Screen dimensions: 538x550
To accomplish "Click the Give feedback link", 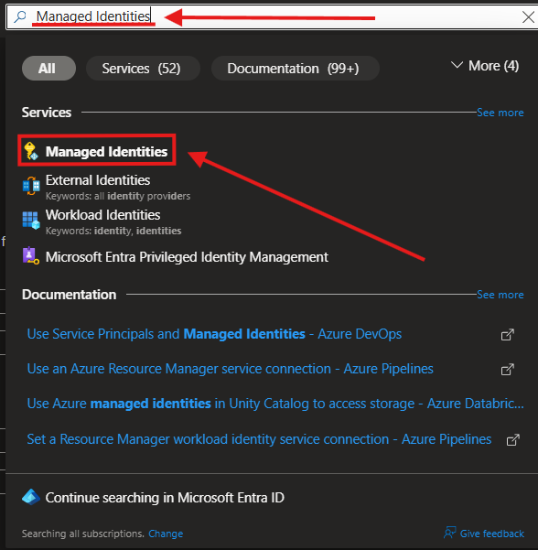I will tap(492, 534).
